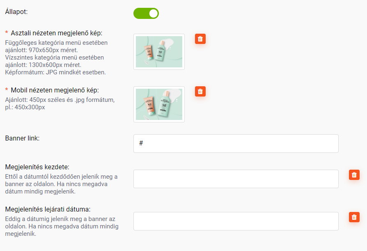
Task: Open the mobile view banner image thumbnail
Action: click(x=159, y=104)
